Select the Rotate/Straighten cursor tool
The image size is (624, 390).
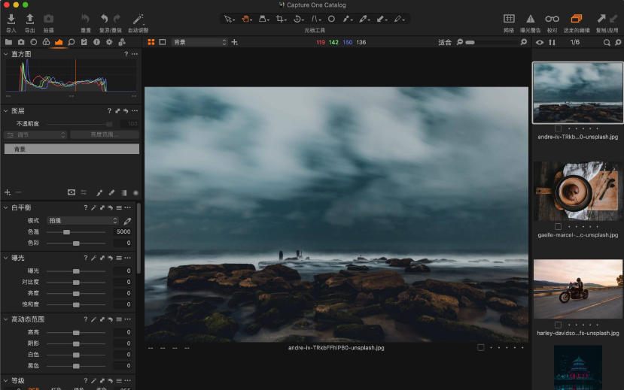click(297, 19)
